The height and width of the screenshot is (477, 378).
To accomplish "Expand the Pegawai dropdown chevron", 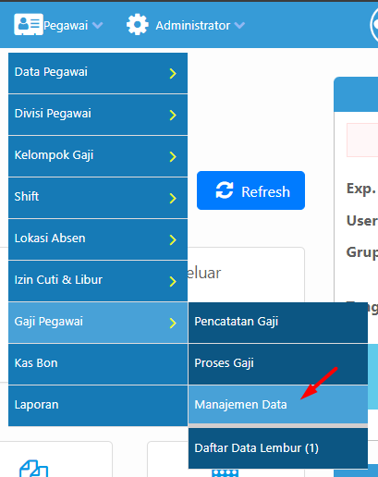I will click(x=97, y=25).
